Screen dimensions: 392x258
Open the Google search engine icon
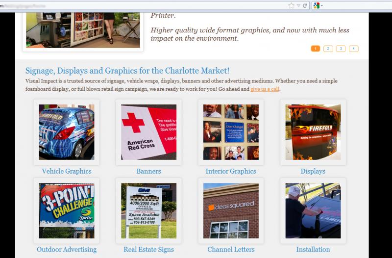point(316,5)
